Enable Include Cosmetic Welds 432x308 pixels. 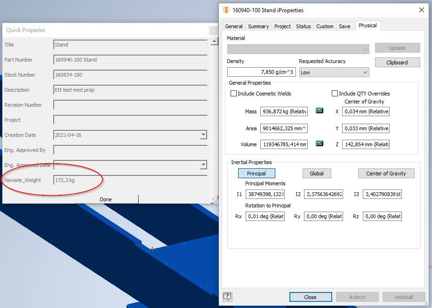(234, 94)
